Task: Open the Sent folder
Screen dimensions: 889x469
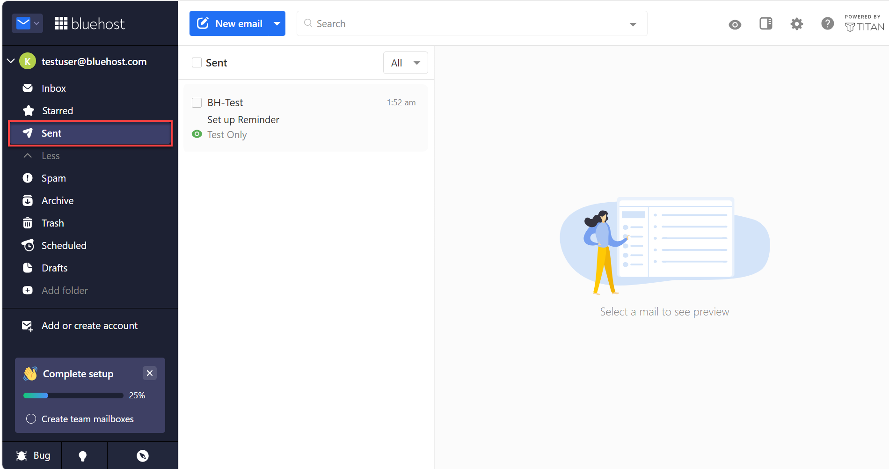Action: [90, 133]
